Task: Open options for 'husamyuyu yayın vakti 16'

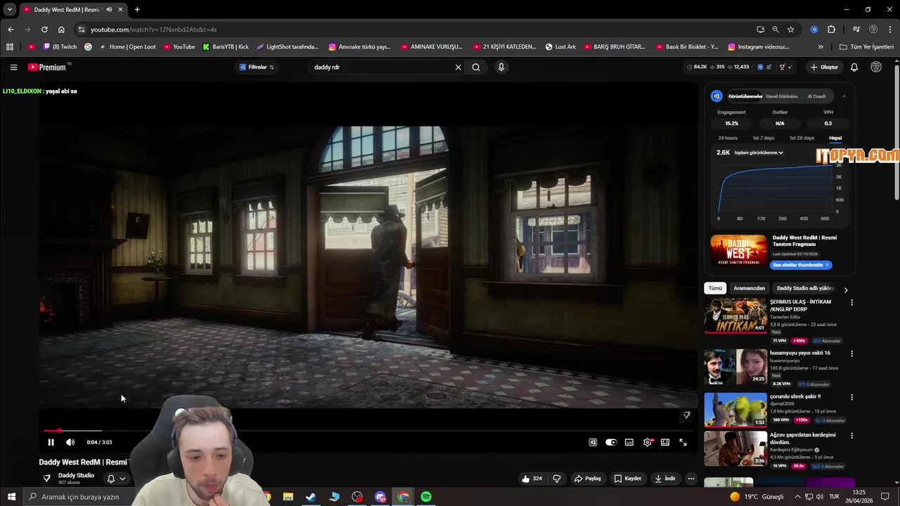Action: pos(851,353)
